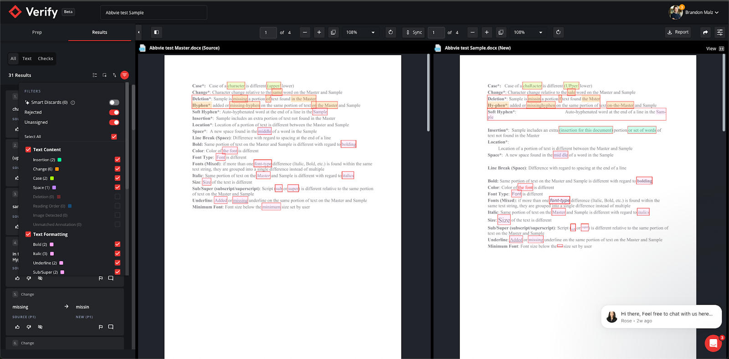The image size is (729, 359).
Task: Click the add comment icon beside 31 Results
Action: (105, 75)
